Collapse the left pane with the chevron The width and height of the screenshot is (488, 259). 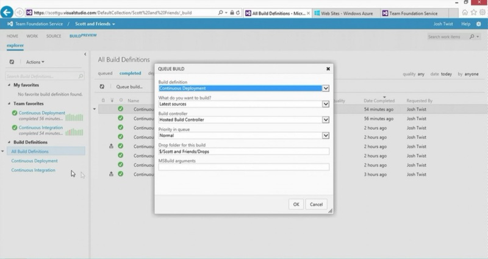85,54
